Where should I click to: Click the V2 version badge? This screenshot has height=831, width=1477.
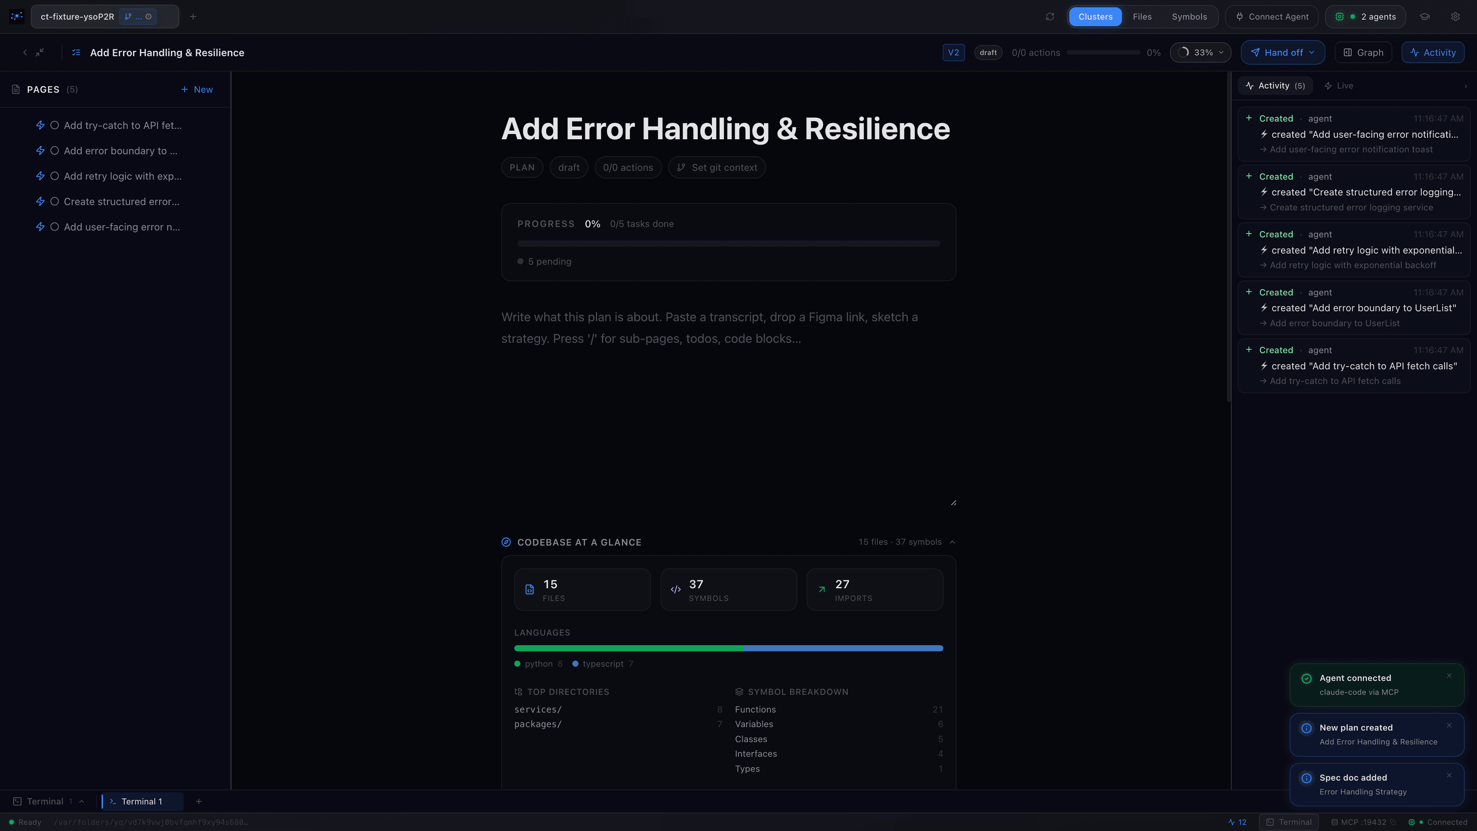[953, 52]
